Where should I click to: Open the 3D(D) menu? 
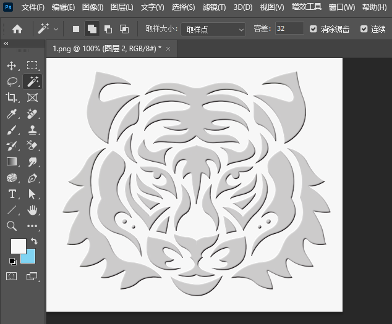pyautogui.click(x=243, y=7)
